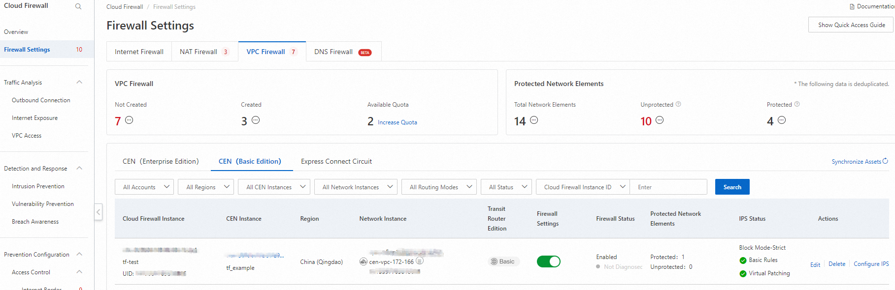Click the Enabled firewall status text
This screenshot has width=895, height=290.
pos(606,257)
